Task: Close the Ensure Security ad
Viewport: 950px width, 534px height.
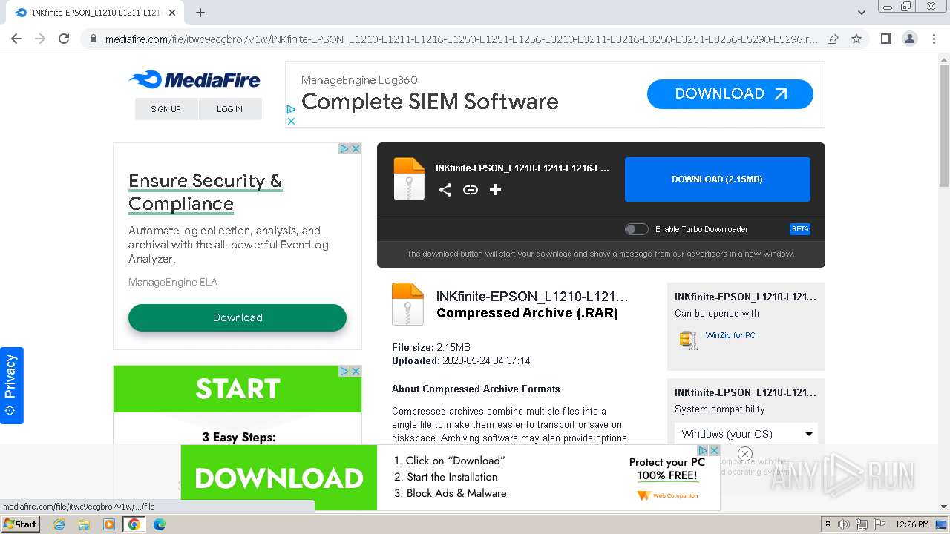Action: click(356, 148)
